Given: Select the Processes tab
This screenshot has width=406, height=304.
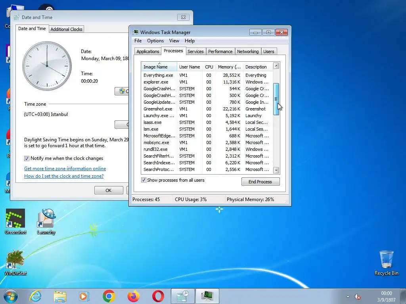Looking at the screenshot, I should pos(173,51).
